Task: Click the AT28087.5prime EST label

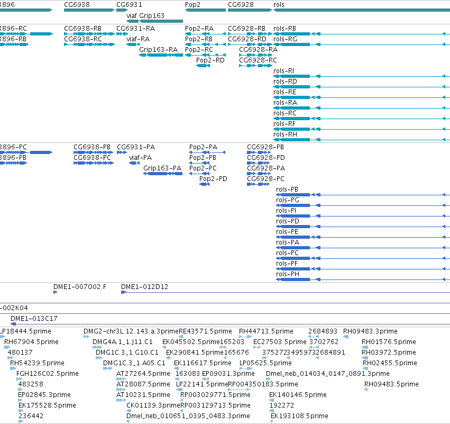Action: click(143, 384)
